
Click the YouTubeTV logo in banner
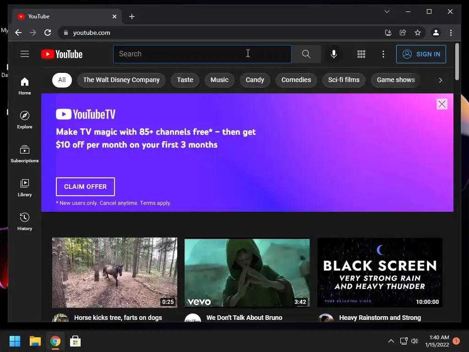tap(86, 114)
